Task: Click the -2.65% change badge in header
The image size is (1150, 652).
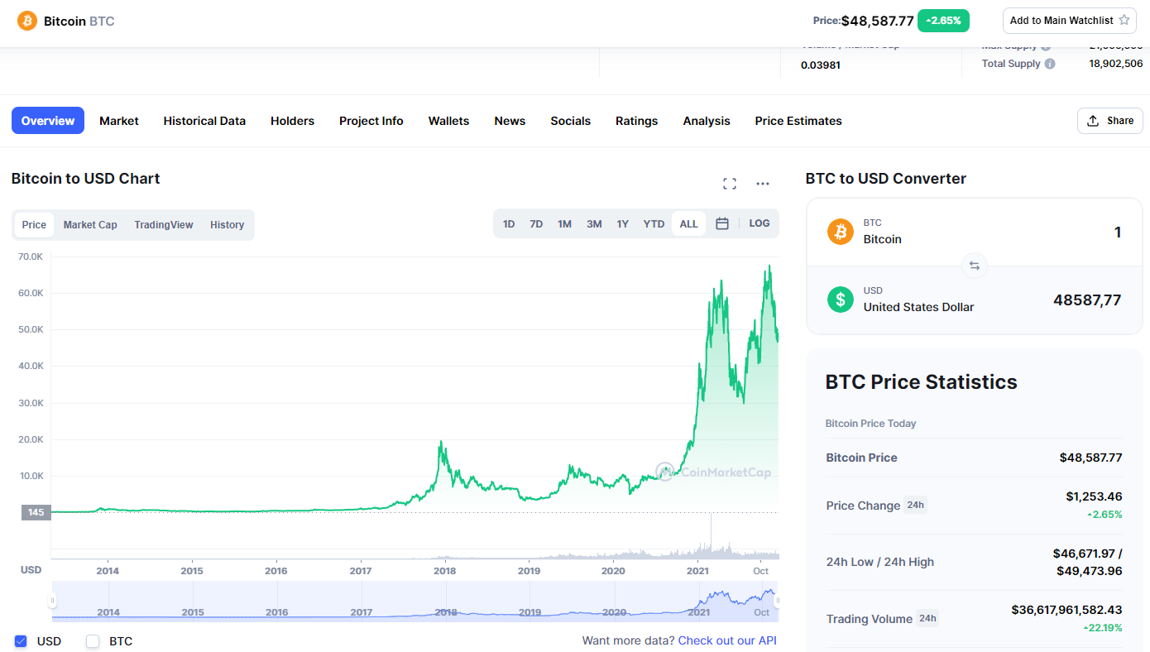Action: coord(943,21)
